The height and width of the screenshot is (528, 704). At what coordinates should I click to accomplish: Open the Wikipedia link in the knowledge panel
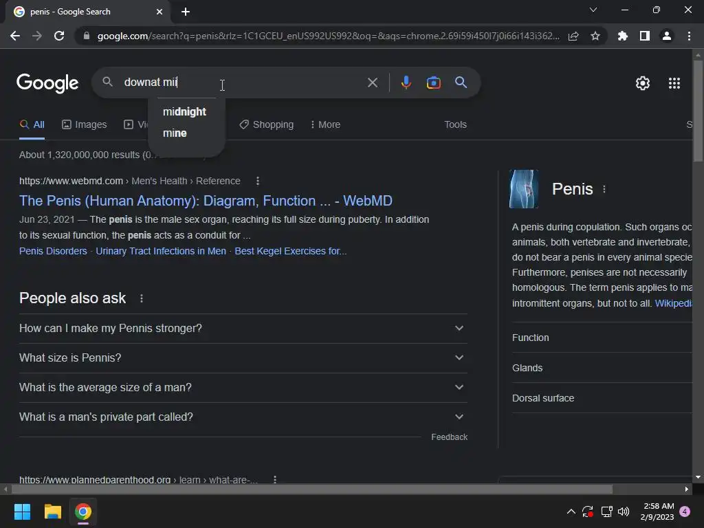[674, 303]
